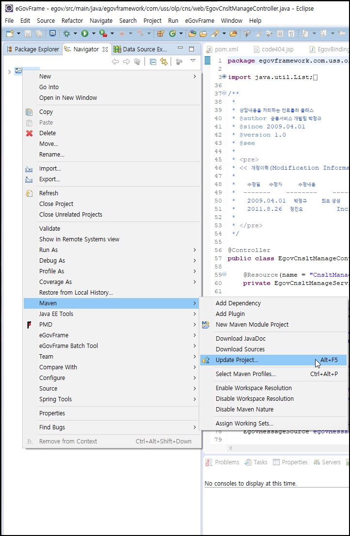350x536 pixels.
Task: Click the New file toolbar icon
Action: tap(10, 33)
